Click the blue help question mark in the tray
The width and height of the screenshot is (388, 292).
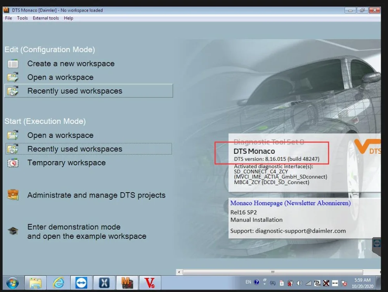point(256,282)
